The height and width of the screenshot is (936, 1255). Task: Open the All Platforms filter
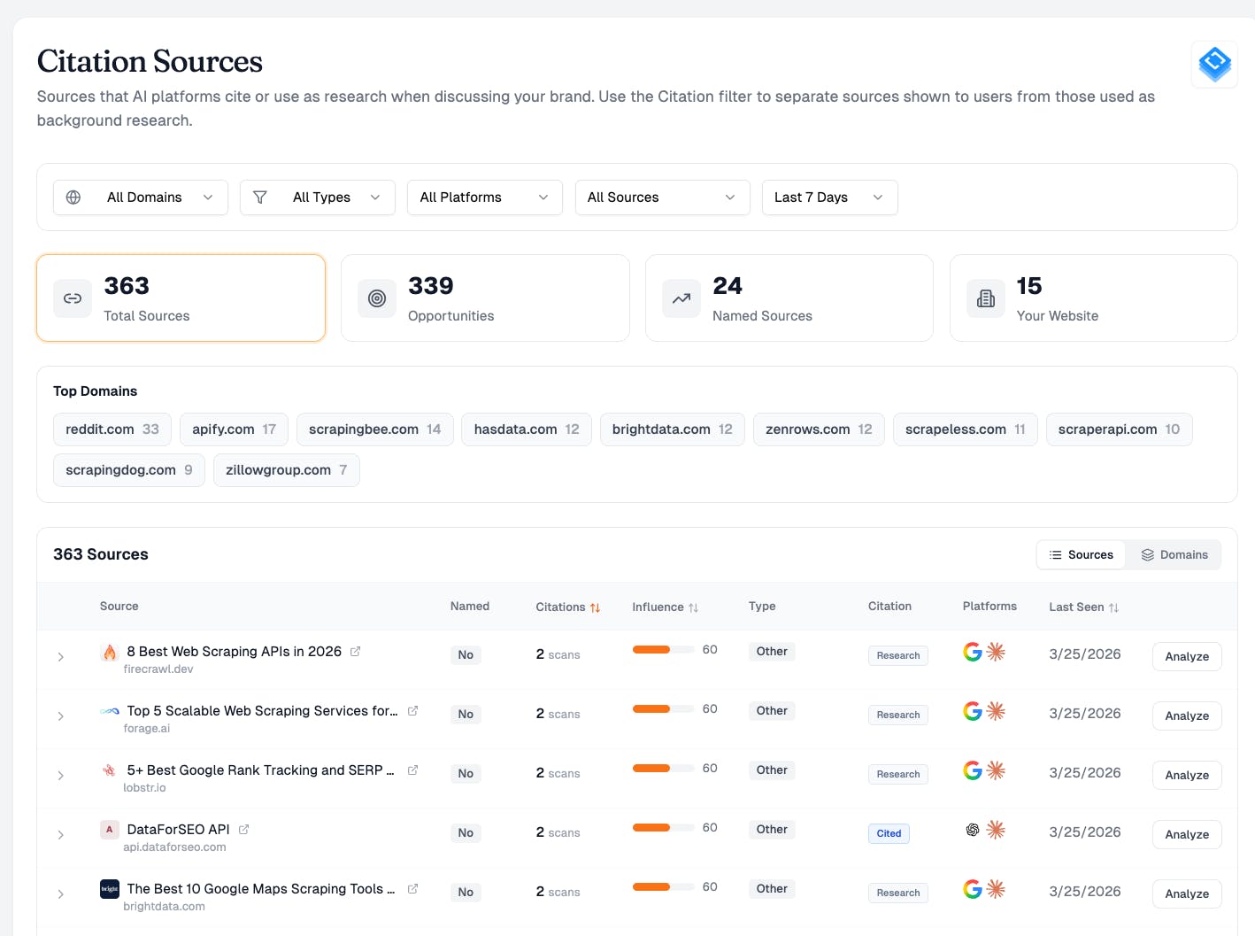pos(484,197)
